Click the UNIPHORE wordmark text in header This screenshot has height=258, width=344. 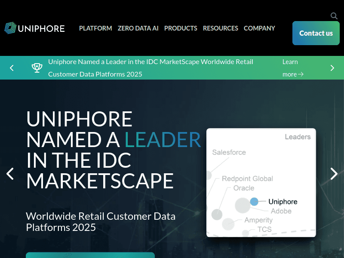coord(41,29)
